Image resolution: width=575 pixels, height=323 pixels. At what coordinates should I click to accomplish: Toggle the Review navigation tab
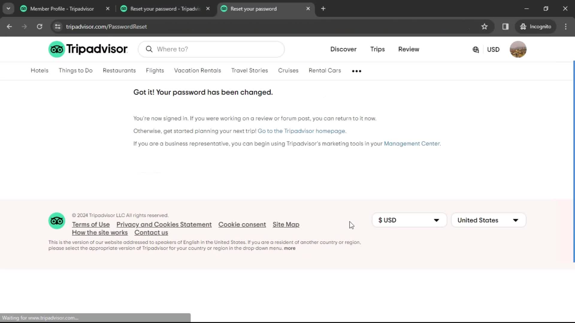(409, 49)
